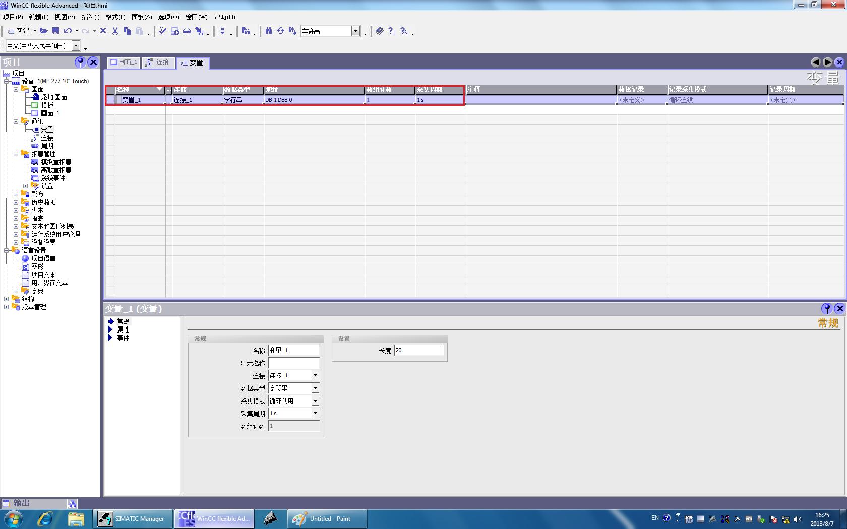
Task: Switch to SIMATIC Manager in taskbar
Action: (x=132, y=518)
